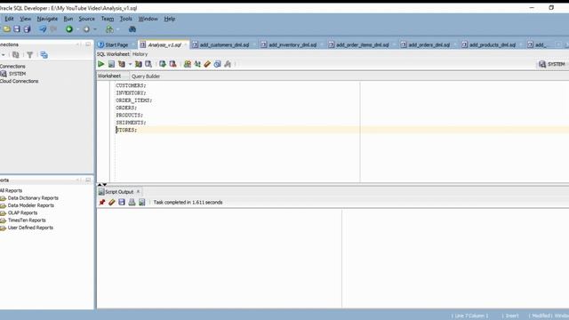Screen dimensions: 569x320
Task: Open the Edit menu
Action: click(x=9, y=19)
